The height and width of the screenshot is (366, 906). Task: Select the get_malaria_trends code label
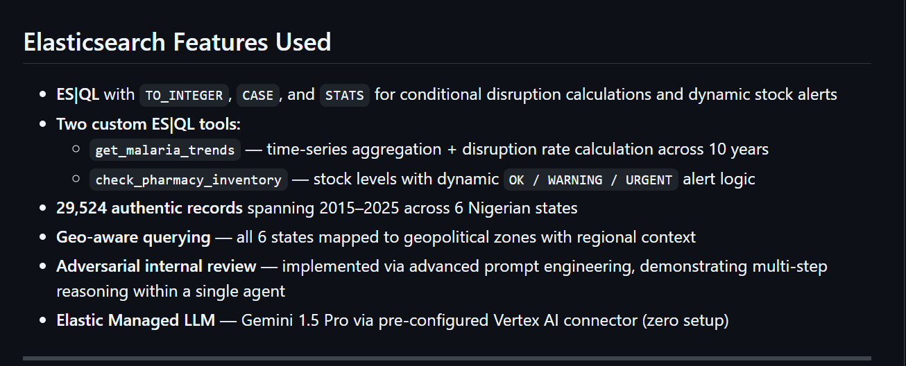coord(166,150)
